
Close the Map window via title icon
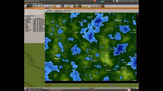(x=46, y=8)
